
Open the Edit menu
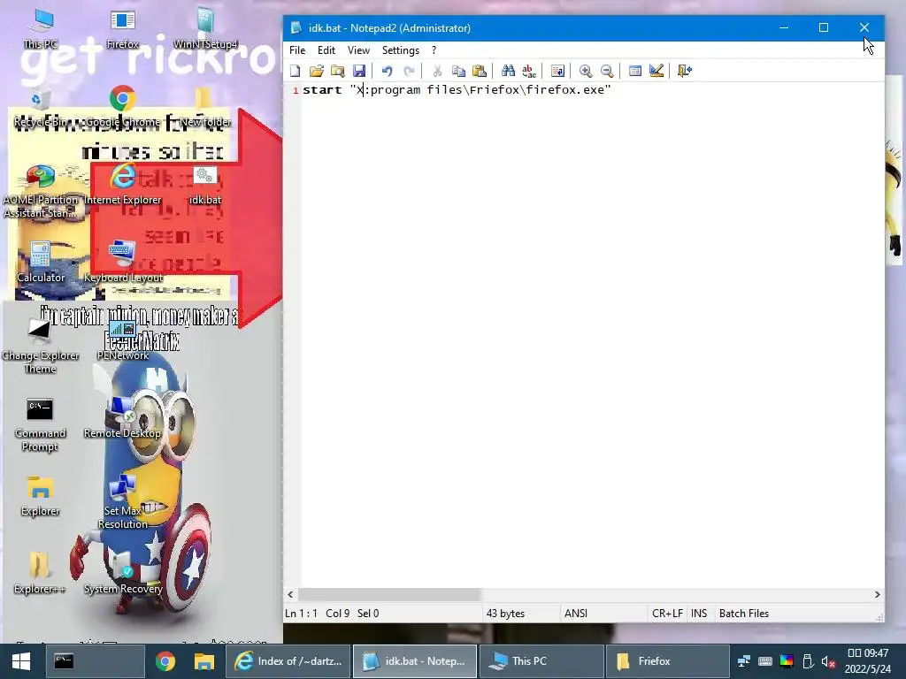pos(326,50)
